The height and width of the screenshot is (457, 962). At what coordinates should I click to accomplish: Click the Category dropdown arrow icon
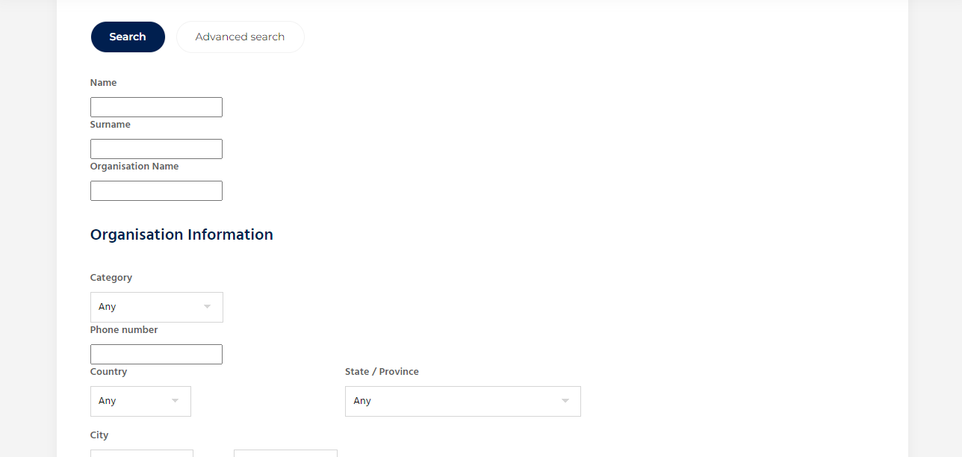pyautogui.click(x=207, y=307)
